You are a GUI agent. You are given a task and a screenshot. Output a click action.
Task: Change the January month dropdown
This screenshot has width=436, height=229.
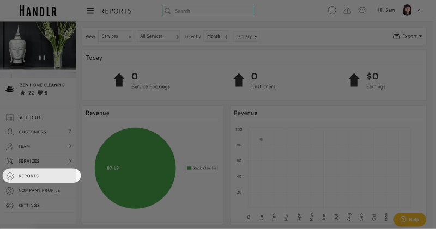[247, 36]
